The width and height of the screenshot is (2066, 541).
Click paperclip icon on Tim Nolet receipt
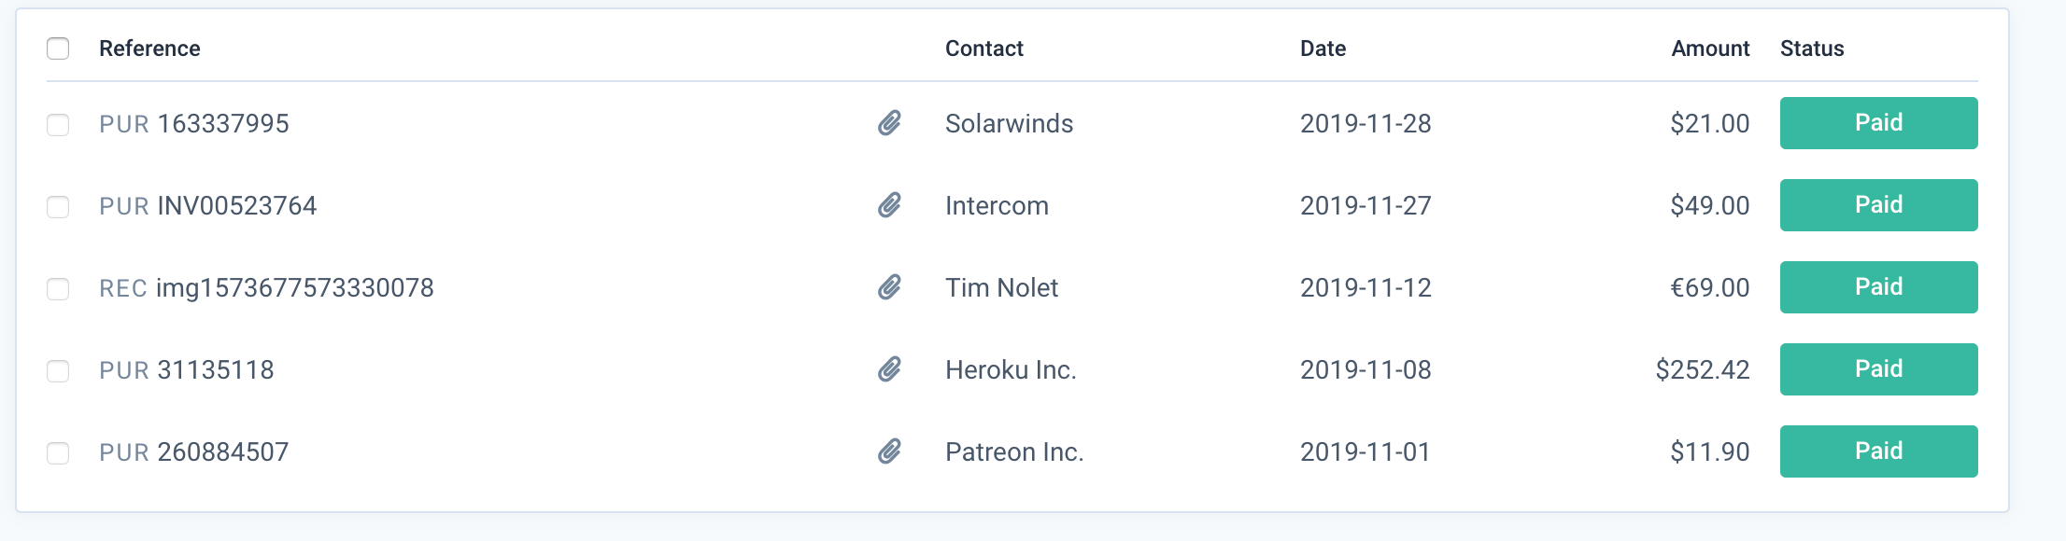(889, 287)
